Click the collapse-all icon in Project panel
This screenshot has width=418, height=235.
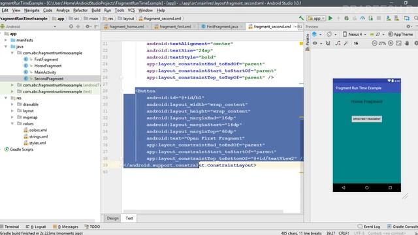(x=78, y=26)
